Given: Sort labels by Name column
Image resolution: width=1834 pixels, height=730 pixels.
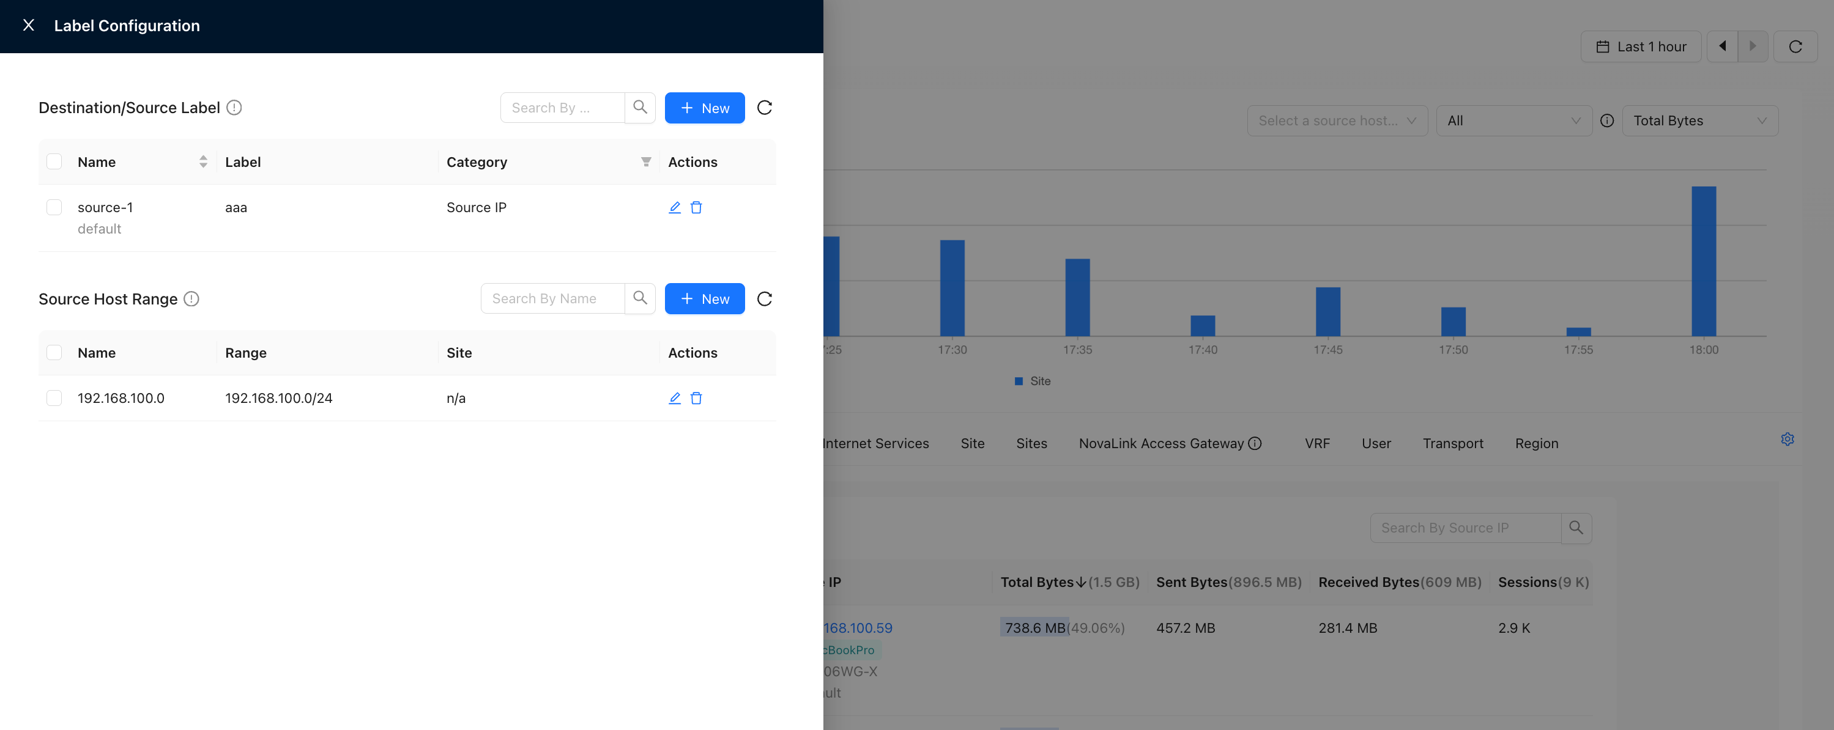Looking at the screenshot, I should 203,161.
